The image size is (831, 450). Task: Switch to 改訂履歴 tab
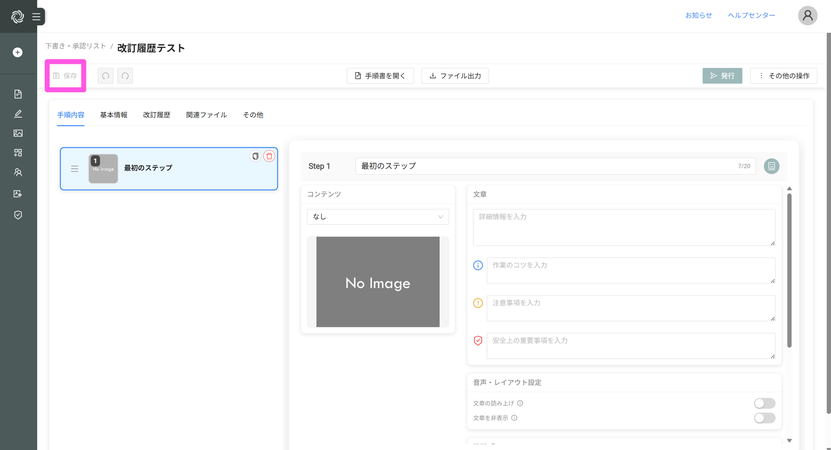157,115
